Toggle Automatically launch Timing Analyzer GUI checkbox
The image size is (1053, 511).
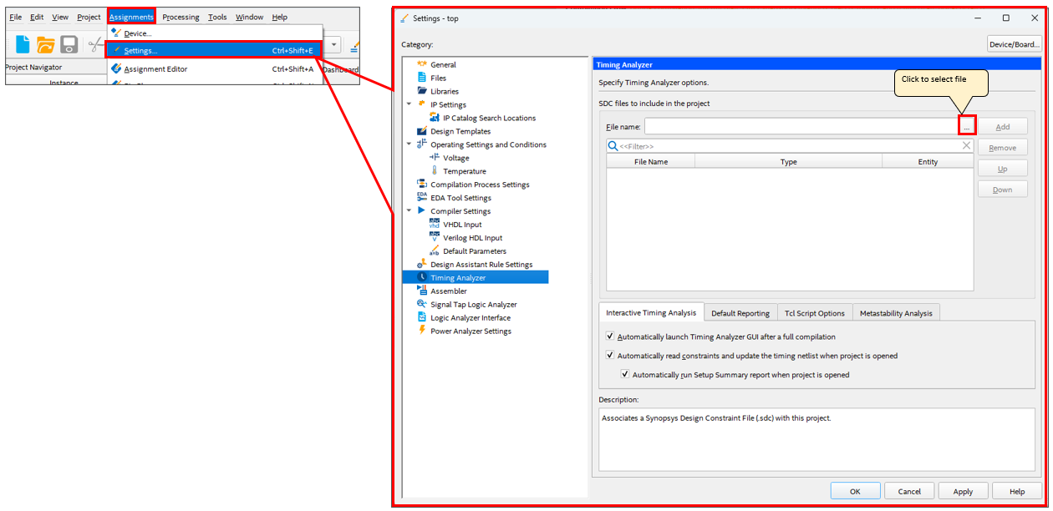pyautogui.click(x=609, y=336)
